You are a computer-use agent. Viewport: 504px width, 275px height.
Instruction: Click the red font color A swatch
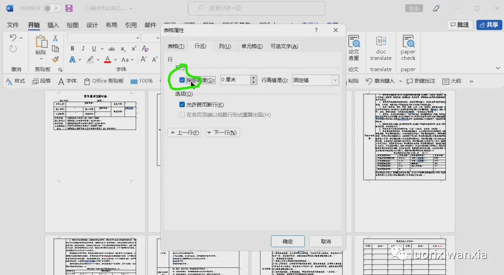(107, 59)
